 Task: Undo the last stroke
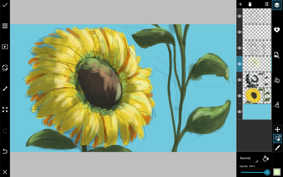tap(5, 151)
